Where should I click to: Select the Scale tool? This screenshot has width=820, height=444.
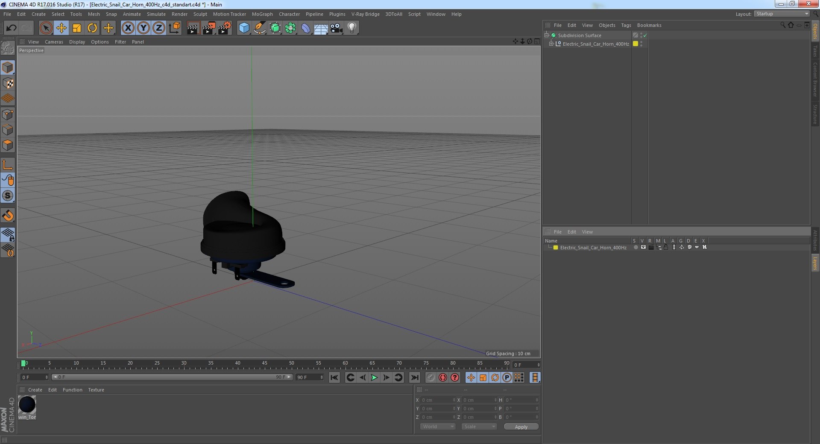[x=77, y=28]
